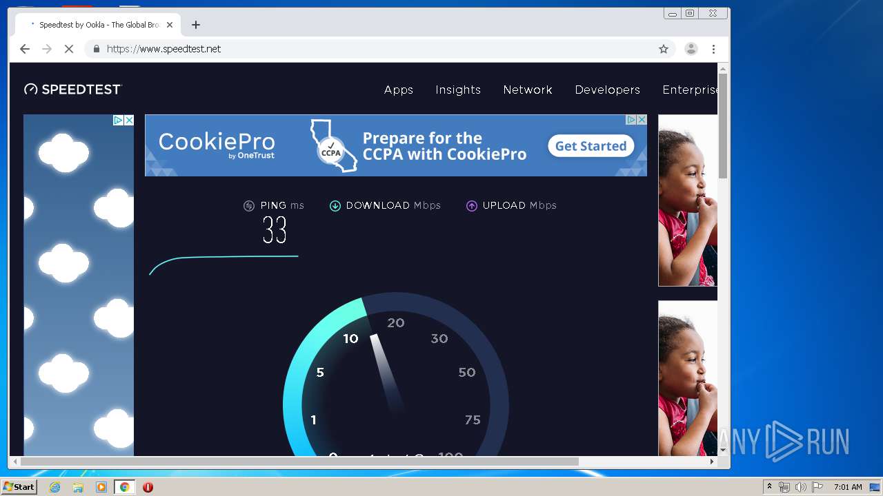Click the Action Center flag icon
The width and height of the screenshot is (883, 496).
coord(817,487)
